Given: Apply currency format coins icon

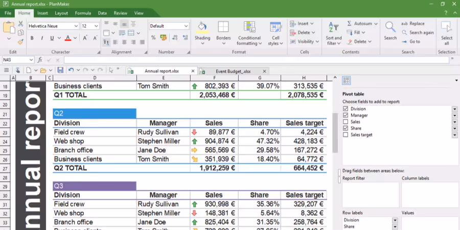Looking at the screenshot, I should tap(164, 37).
